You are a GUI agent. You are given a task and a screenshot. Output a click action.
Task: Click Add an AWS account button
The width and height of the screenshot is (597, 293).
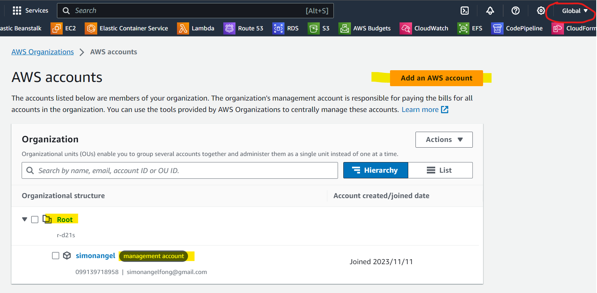[x=436, y=78]
